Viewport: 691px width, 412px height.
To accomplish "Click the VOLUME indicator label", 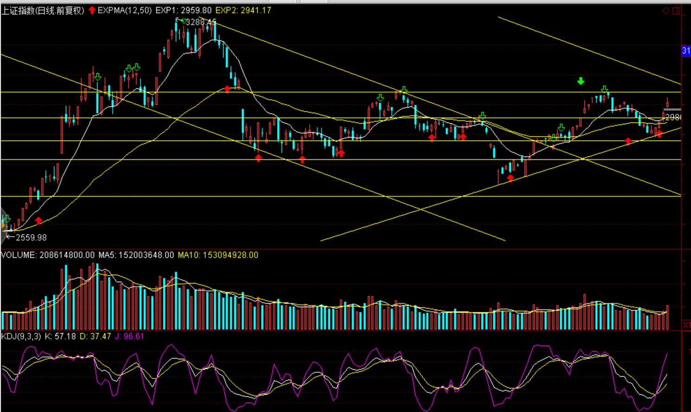I will (19, 255).
